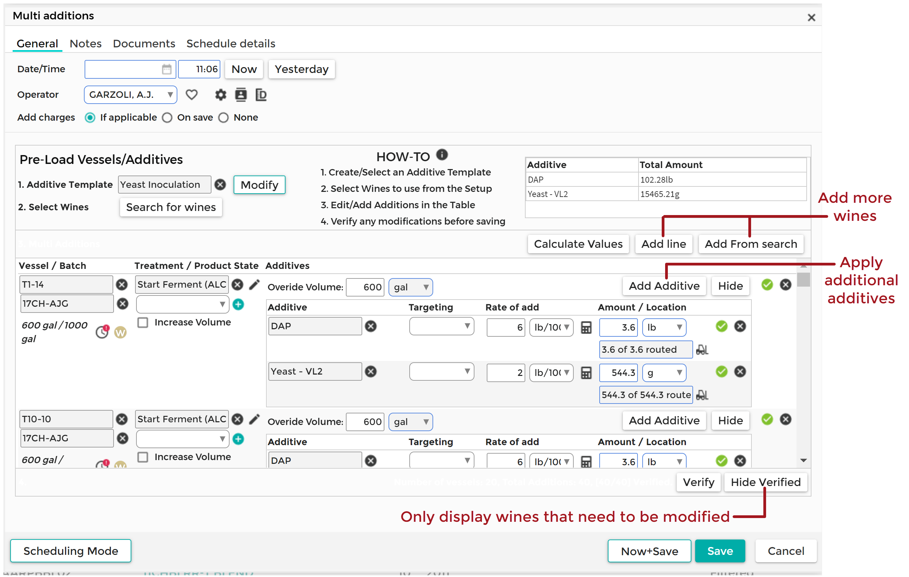Open the Targeting dropdown for Yeast - VL2
The width and height of the screenshot is (909, 577).
[x=442, y=371]
